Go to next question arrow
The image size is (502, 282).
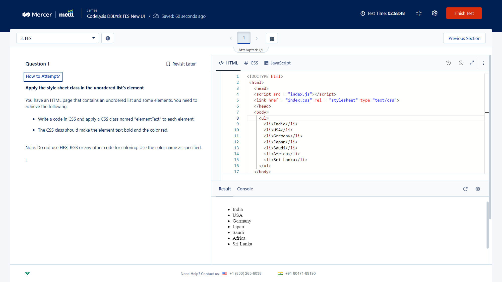pyautogui.click(x=257, y=38)
